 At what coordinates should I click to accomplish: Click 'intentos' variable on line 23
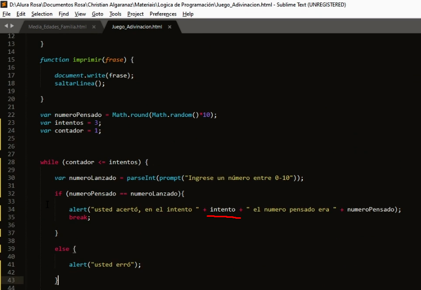(x=69, y=123)
